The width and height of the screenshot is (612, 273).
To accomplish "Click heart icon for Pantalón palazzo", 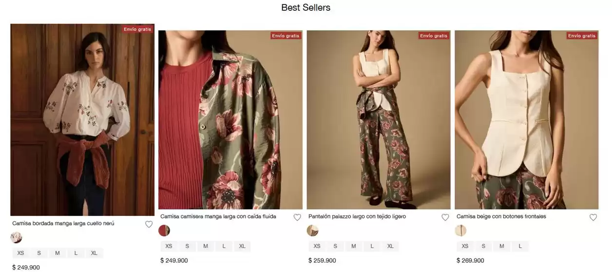I will (x=445, y=217).
